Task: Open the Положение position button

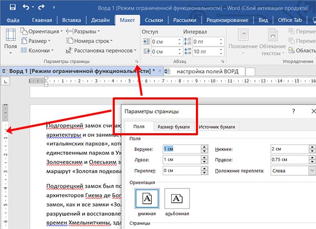Action: pyautogui.click(x=243, y=41)
